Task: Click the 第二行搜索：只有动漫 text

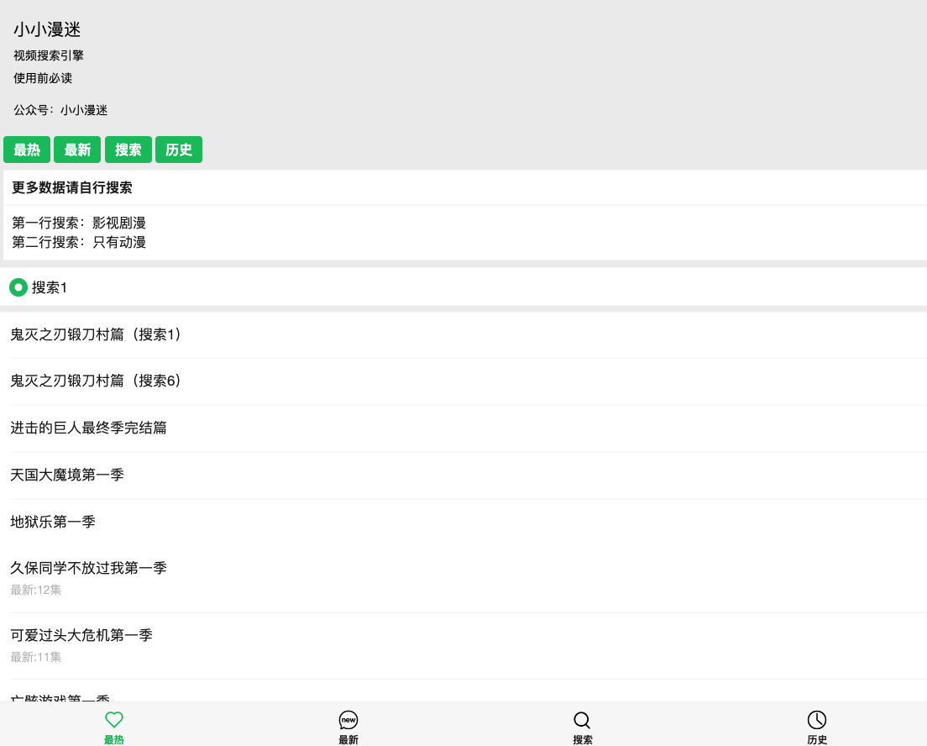Action: click(x=79, y=242)
